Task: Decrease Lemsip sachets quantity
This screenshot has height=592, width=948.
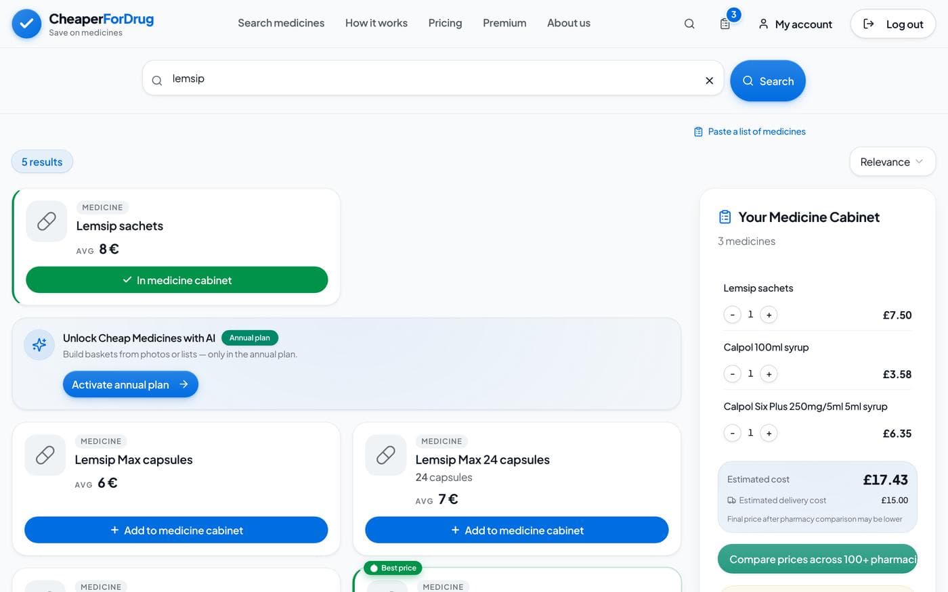Action: pos(732,315)
